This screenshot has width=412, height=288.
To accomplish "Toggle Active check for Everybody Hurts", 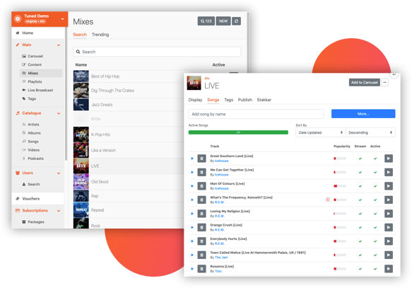I will [x=375, y=241].
